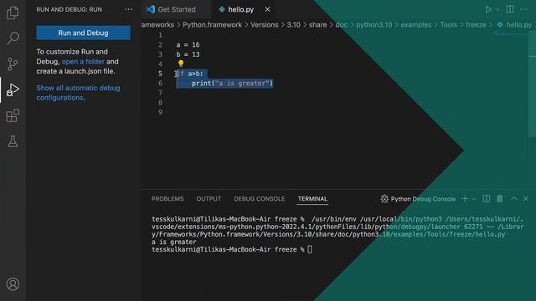
Task: Open the Testing flask view
Action: click(x=13, y=141)
